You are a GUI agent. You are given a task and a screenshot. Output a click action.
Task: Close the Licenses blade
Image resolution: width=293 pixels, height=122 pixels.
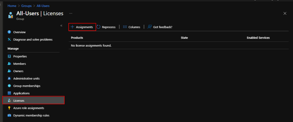[x=285, y=13]
